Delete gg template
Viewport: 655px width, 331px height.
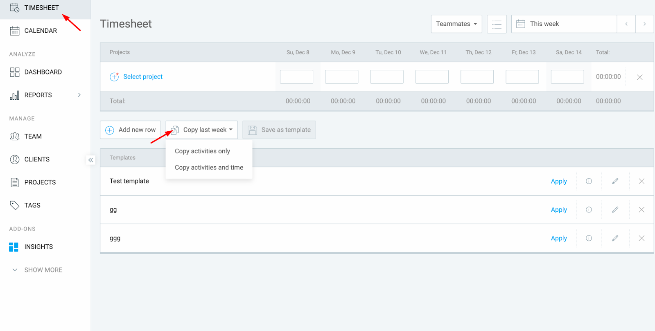click(x=641, y=210)
